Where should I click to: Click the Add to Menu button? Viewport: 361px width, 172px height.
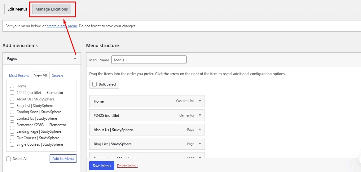coord(63,159)
